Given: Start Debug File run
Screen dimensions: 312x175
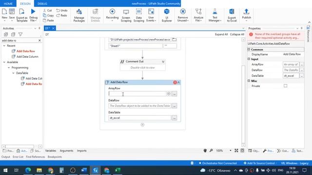Looking at the screenshot, I should click(33, 15).
